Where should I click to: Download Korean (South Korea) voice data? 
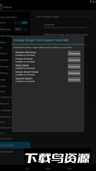coord(74,73)
